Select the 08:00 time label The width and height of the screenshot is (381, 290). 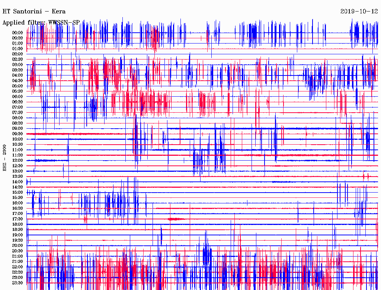coord(17,118)
